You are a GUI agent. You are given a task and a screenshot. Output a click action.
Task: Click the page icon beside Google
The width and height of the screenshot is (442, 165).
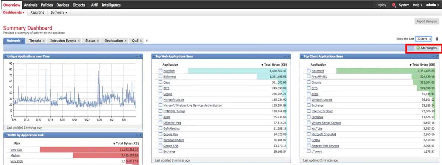coord(160,94)
